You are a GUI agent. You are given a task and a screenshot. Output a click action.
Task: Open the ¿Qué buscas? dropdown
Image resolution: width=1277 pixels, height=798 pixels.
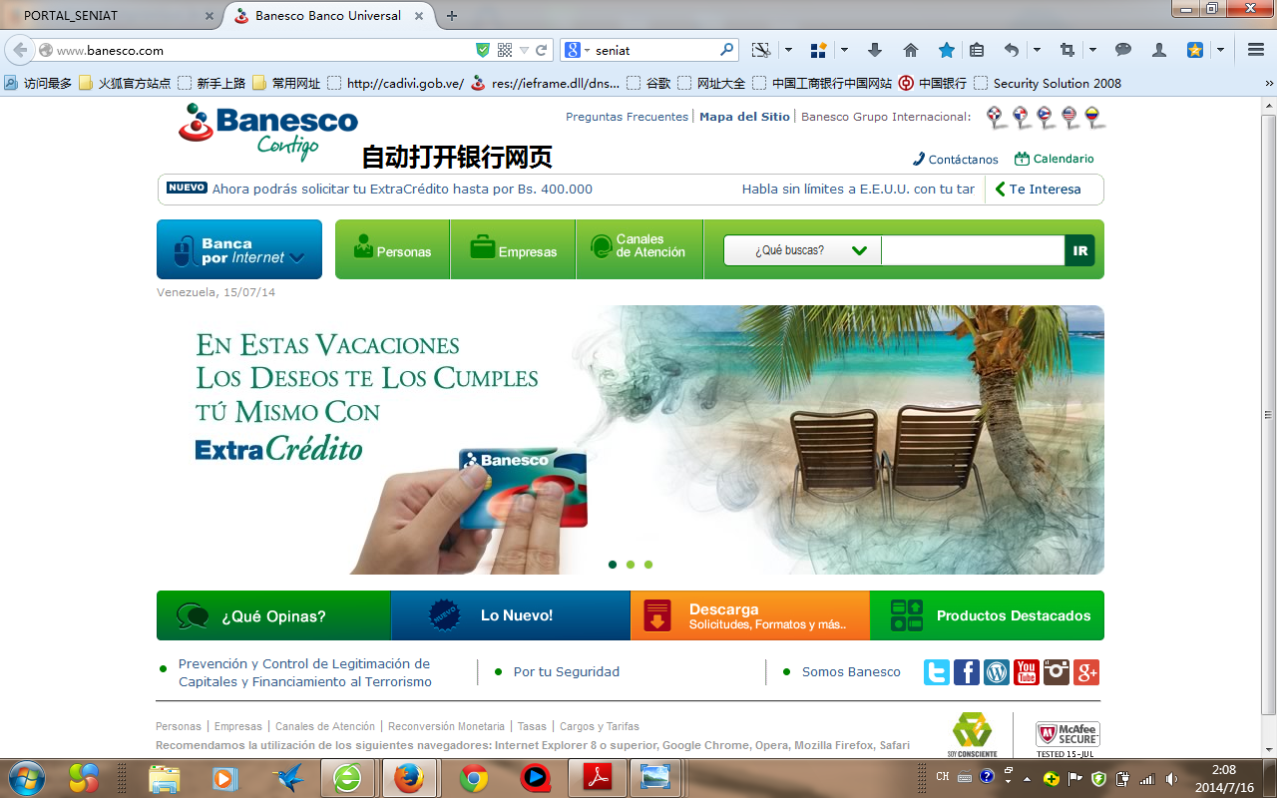[802, 250]
